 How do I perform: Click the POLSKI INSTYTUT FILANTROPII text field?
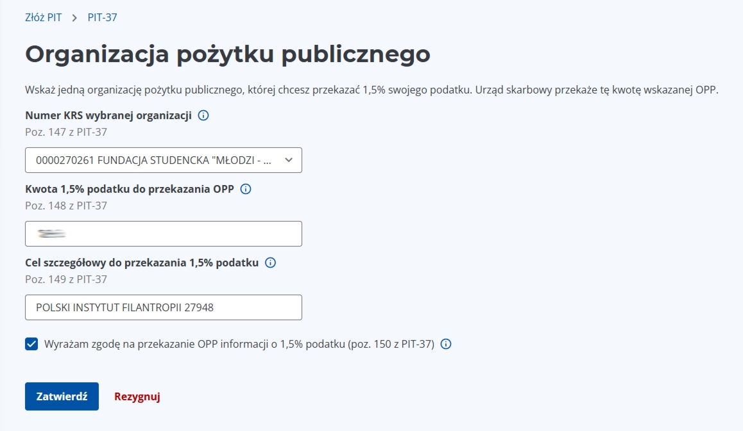163,307
